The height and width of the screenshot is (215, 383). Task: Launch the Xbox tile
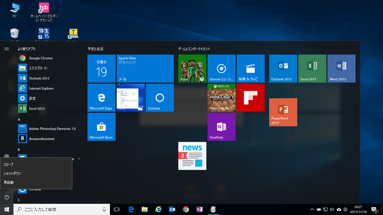click(x=192, y=69)
